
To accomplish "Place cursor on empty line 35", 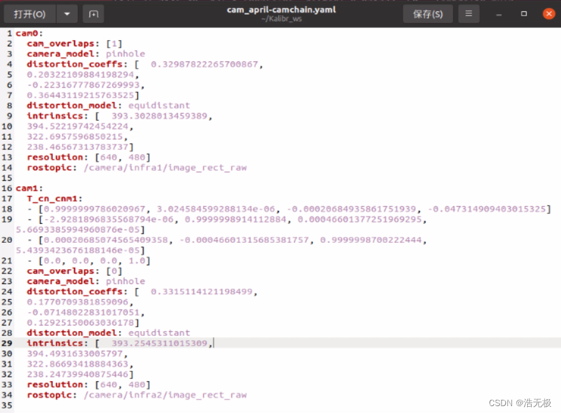I will 288,405.
